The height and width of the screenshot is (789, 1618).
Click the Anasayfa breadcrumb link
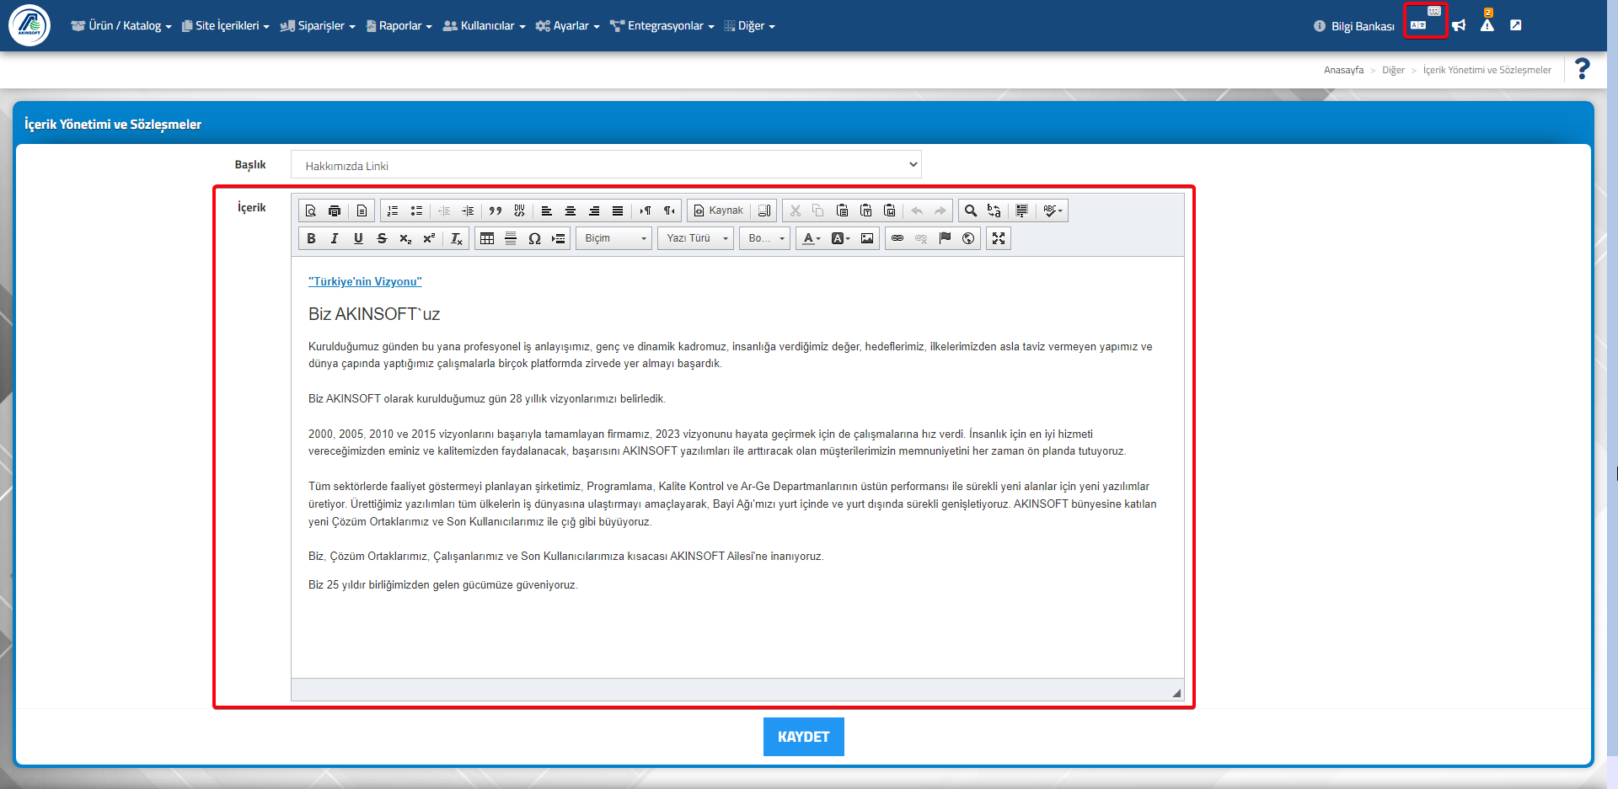click(1343, 70)
